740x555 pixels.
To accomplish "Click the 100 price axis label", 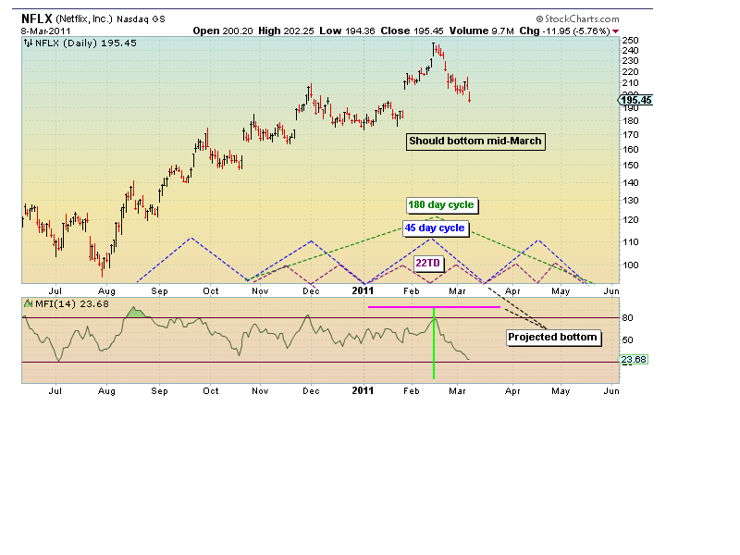I will tap(630, 265).
